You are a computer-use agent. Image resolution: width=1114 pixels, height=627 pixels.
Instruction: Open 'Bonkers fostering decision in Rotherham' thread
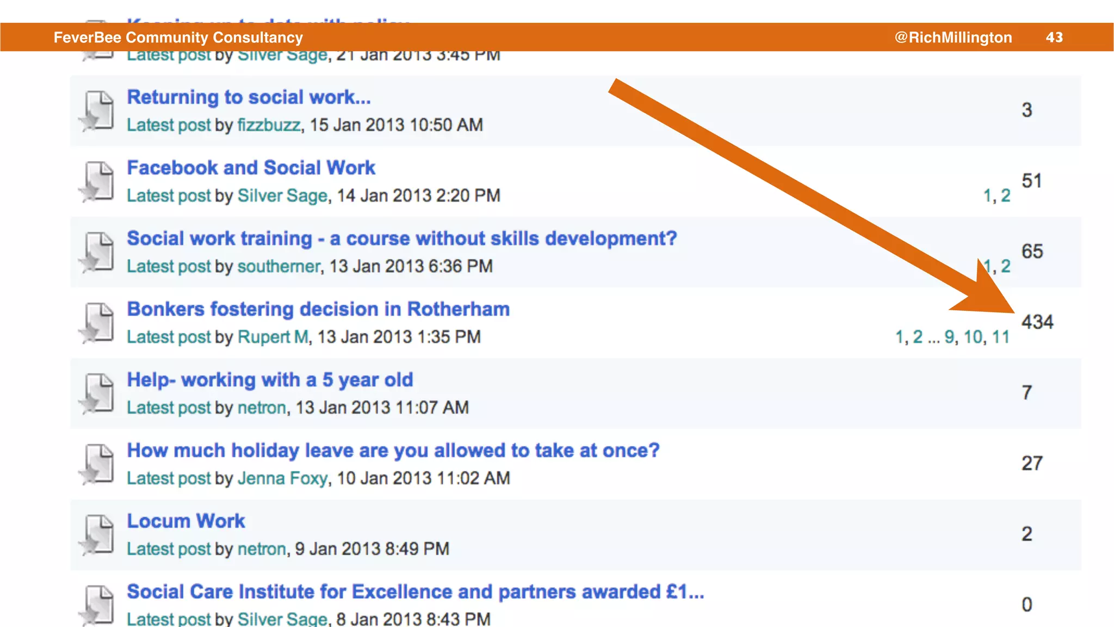coord(318,309)
